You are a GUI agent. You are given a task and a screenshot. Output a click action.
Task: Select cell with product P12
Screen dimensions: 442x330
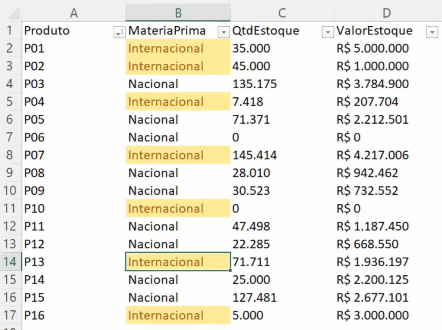point(74,244)
